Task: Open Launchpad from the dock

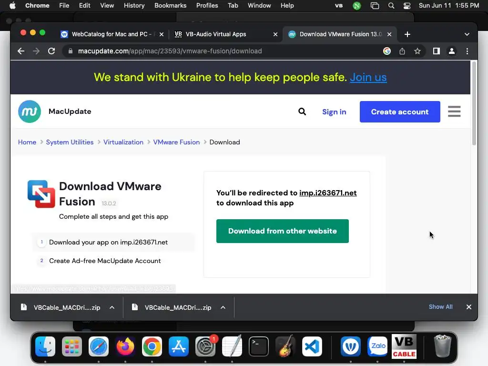Action: click(x=72, y=346)
